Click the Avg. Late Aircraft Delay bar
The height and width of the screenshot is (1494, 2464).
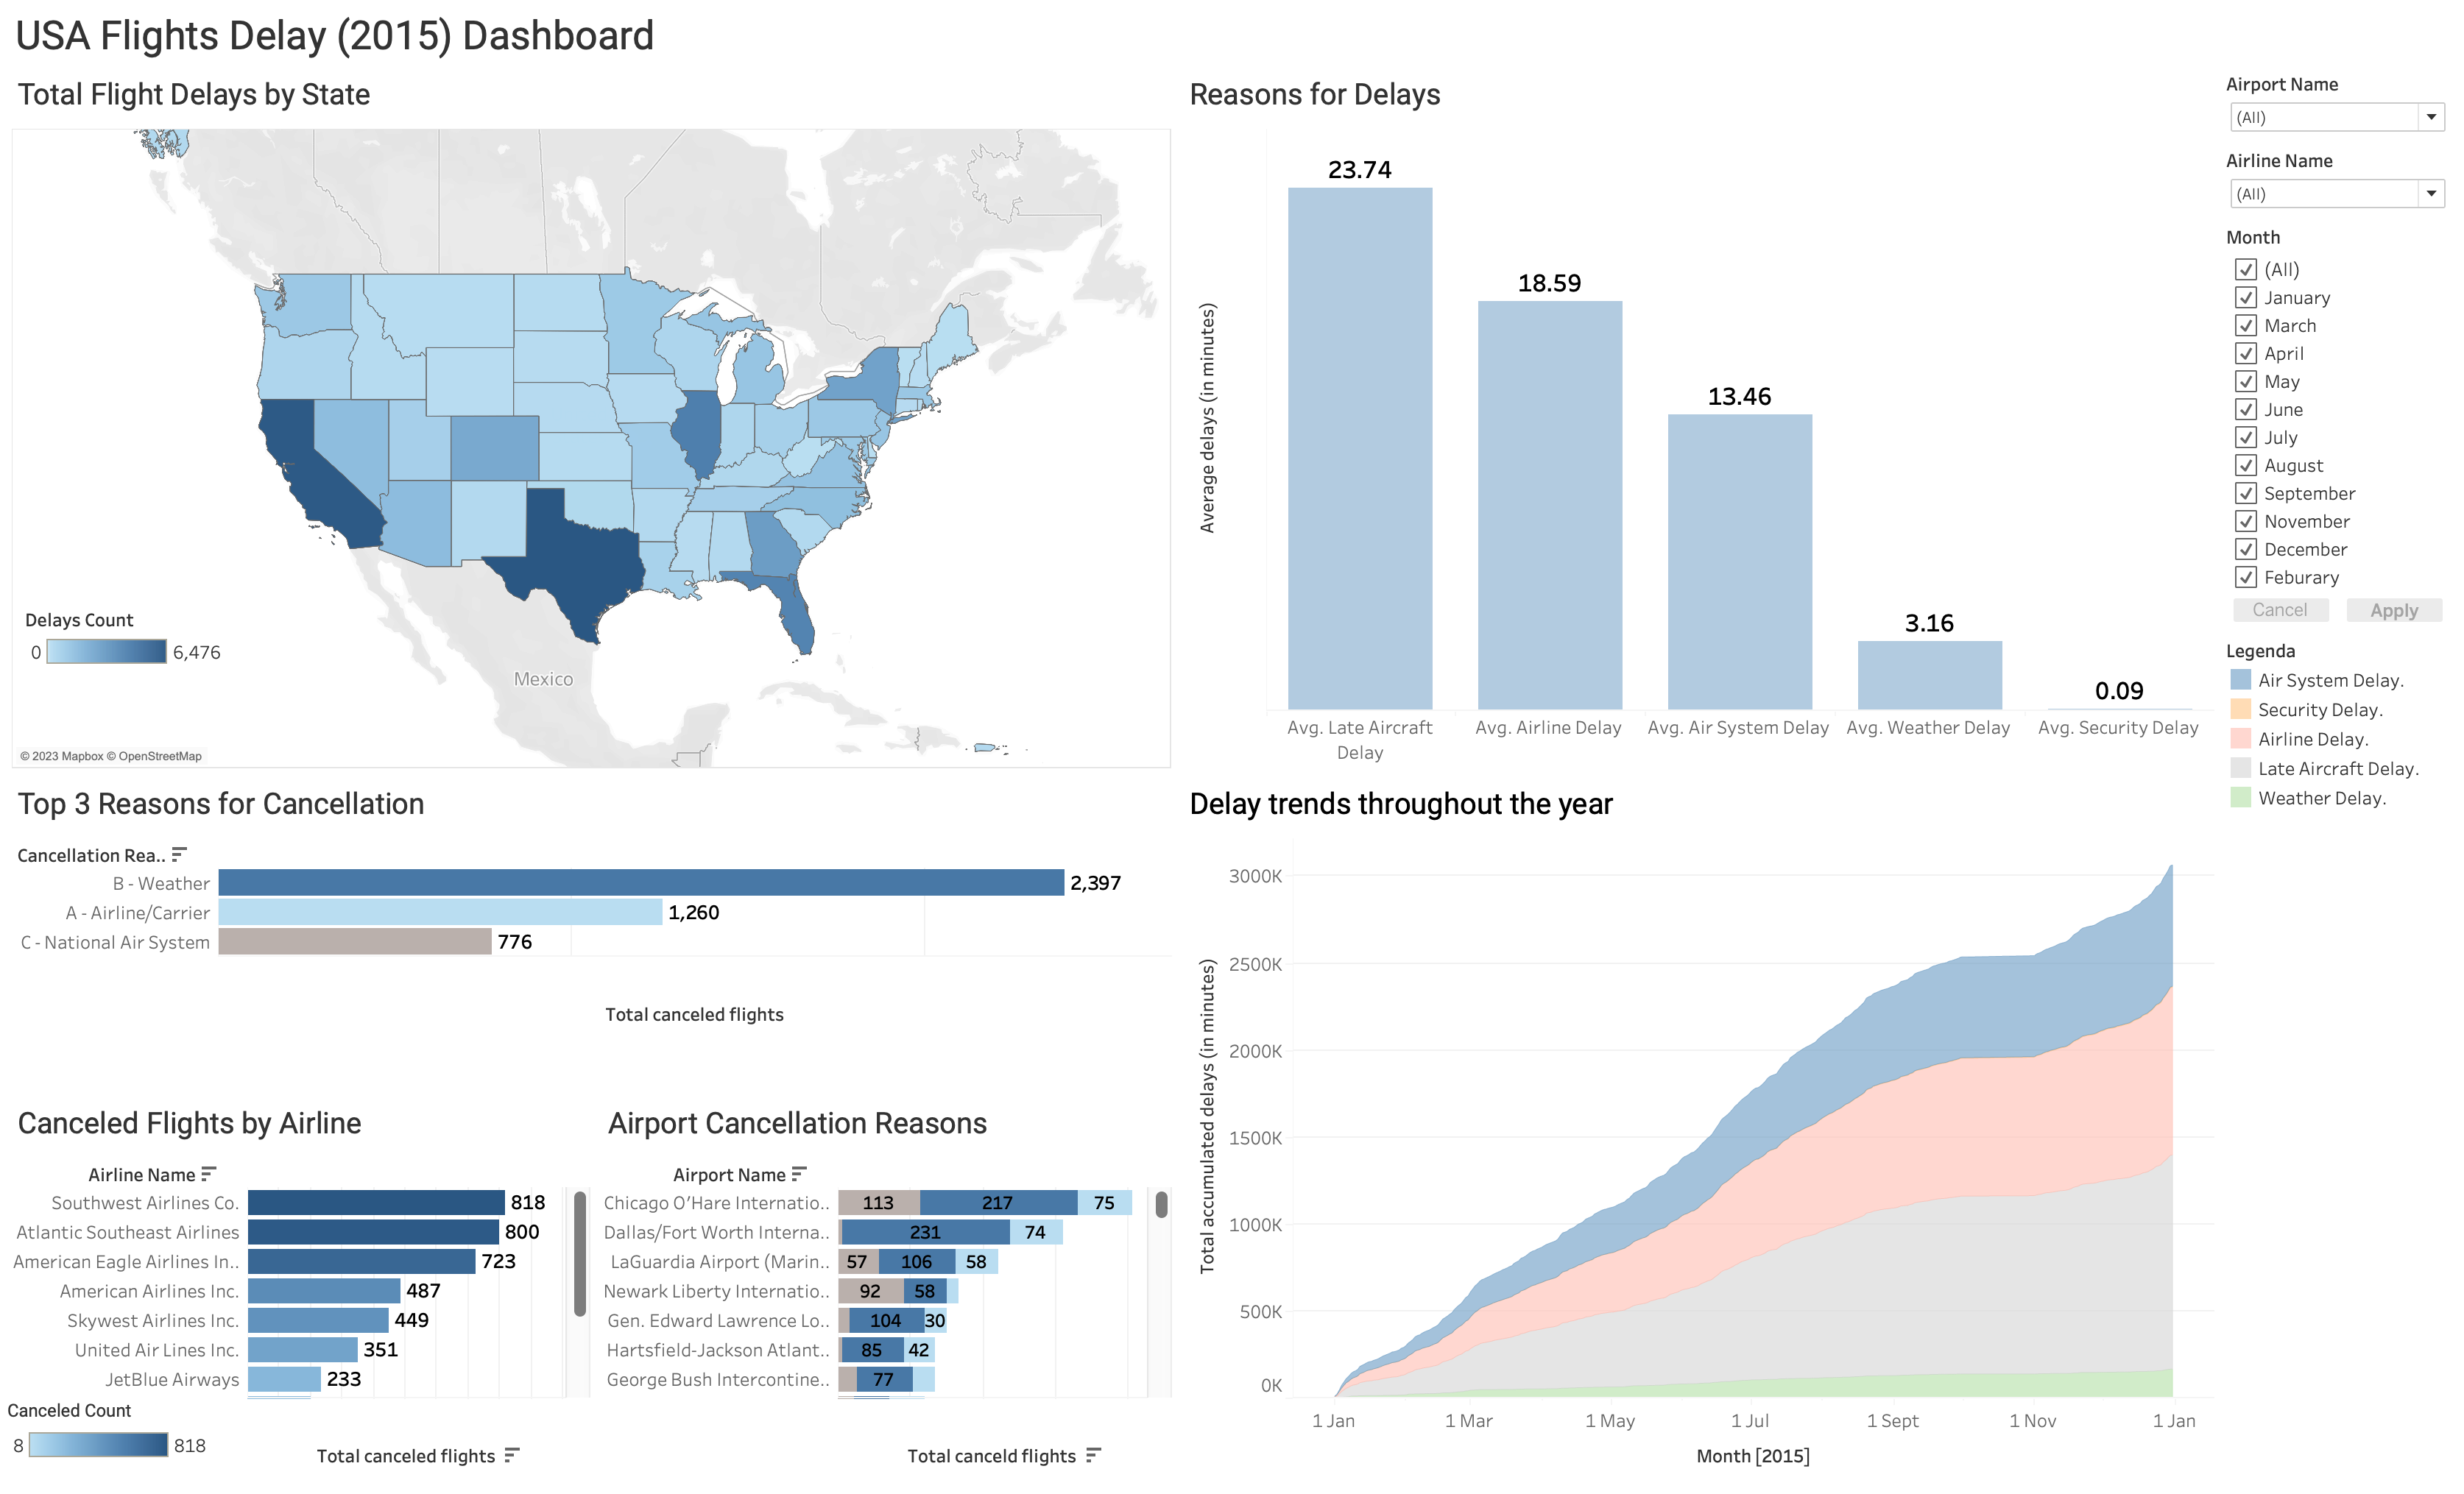click(1359, 450)
